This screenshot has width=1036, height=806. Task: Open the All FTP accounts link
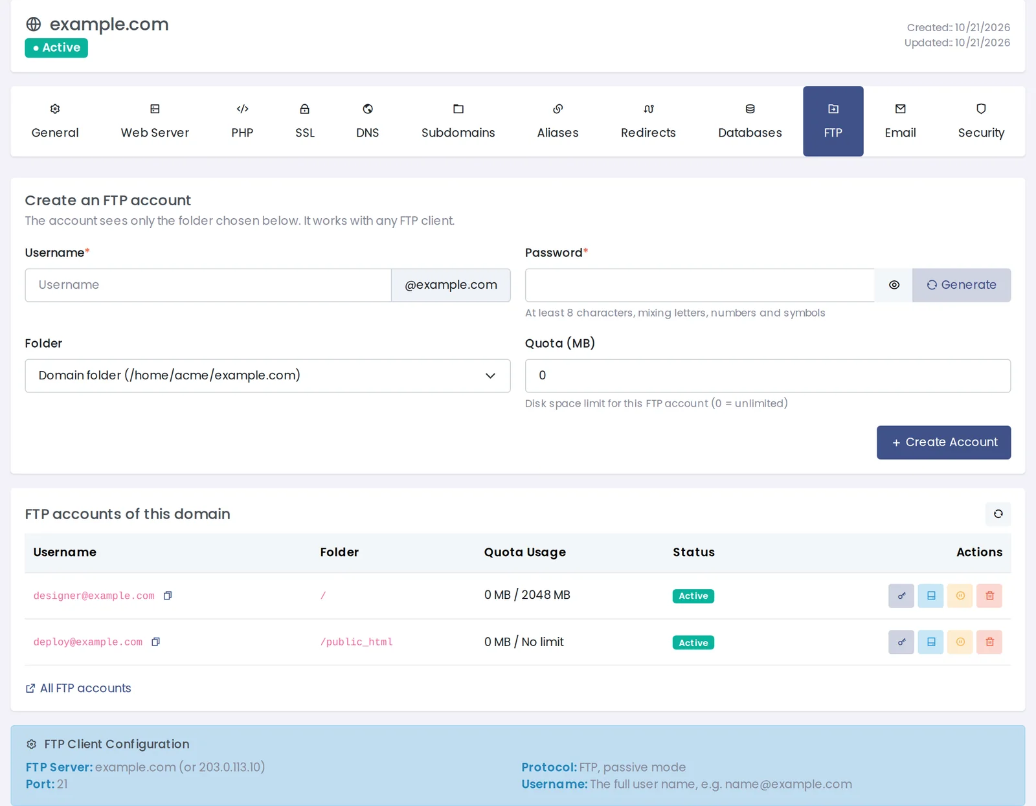[x=78, y=688]
